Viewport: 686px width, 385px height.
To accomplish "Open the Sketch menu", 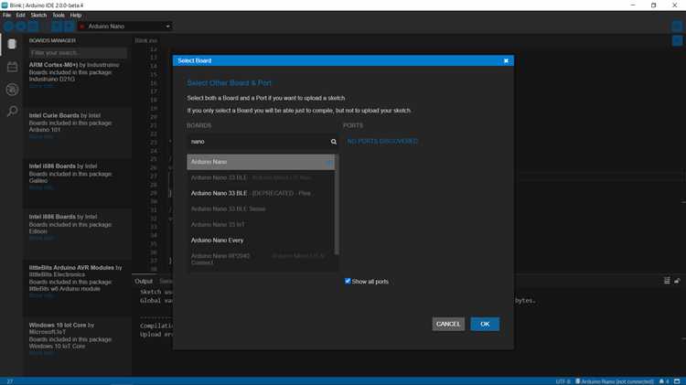I will coord(38,16).
